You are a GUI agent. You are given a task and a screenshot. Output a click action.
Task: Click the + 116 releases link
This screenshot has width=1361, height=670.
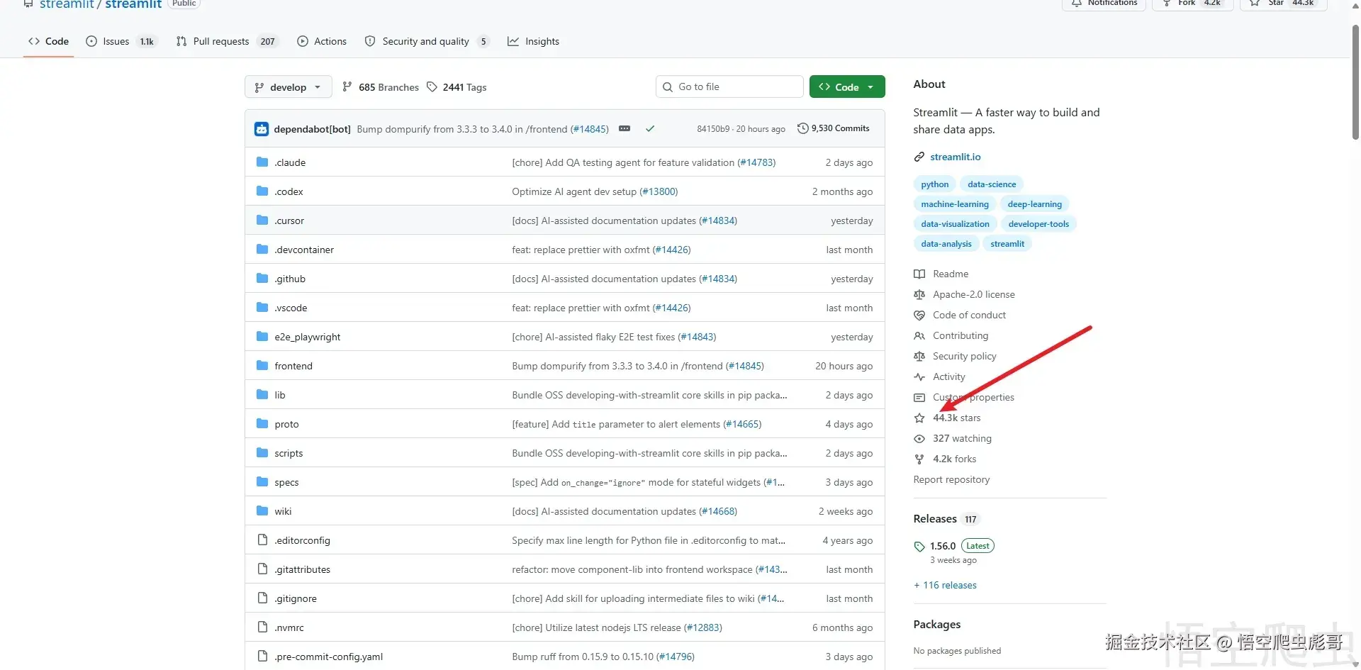point(945,585)
